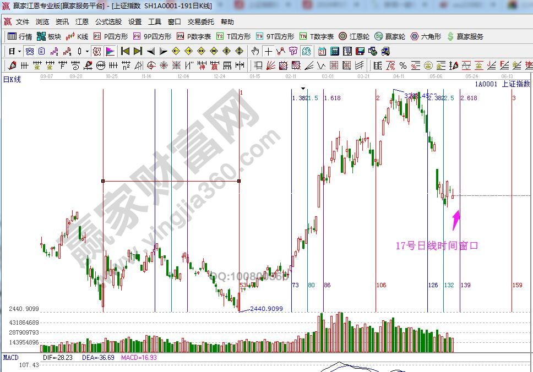Click the percent symbol drawing tool
Viewport: 533px width, 372px height.
tap(403, 65)
